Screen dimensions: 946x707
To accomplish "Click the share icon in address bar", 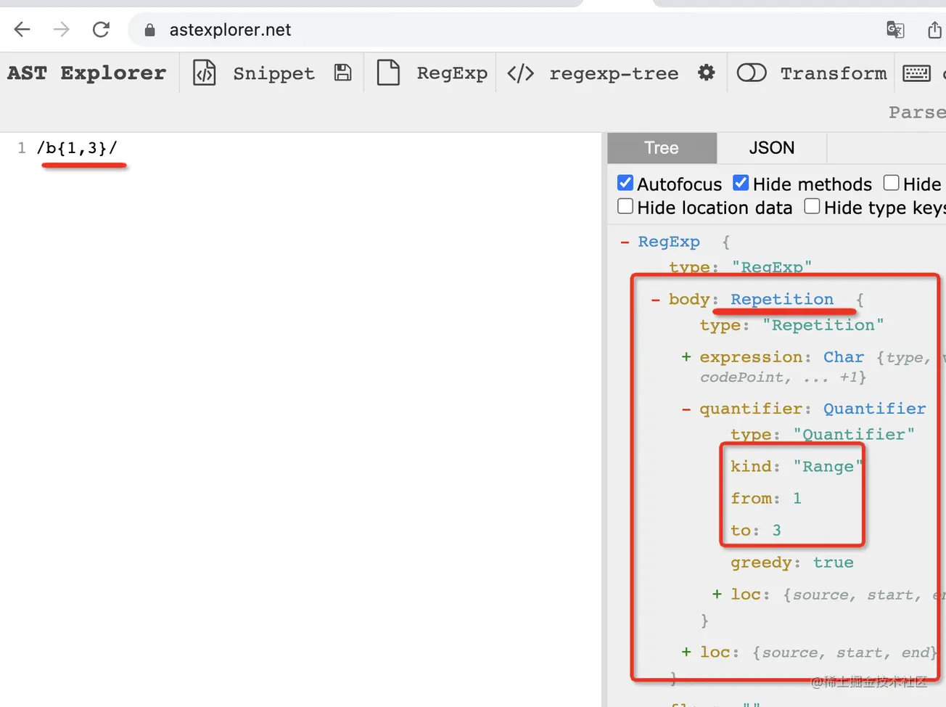I will 934,30.
